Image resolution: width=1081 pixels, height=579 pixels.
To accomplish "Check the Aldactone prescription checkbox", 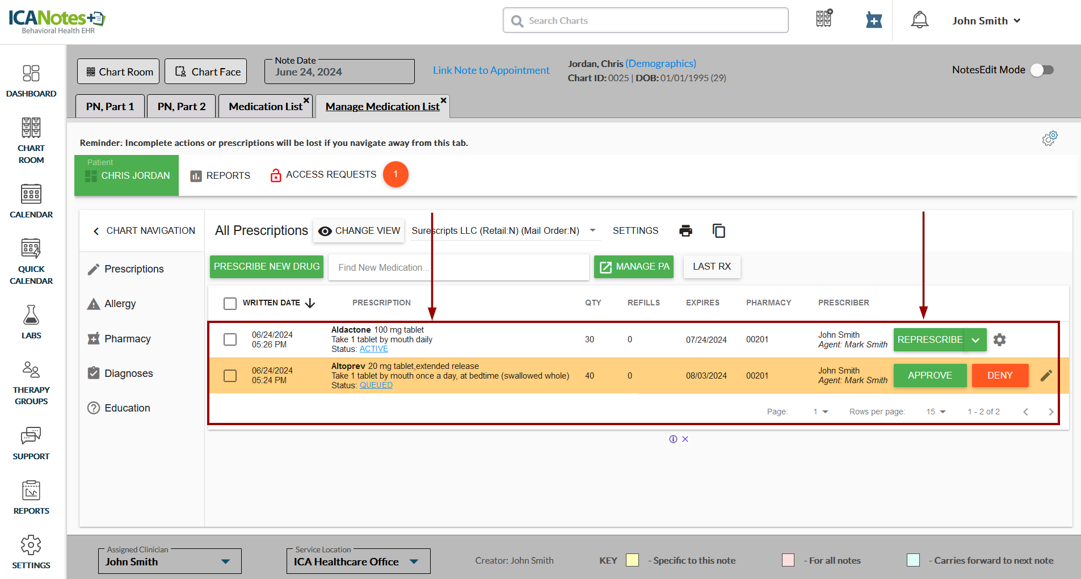I will click(230, 339).
